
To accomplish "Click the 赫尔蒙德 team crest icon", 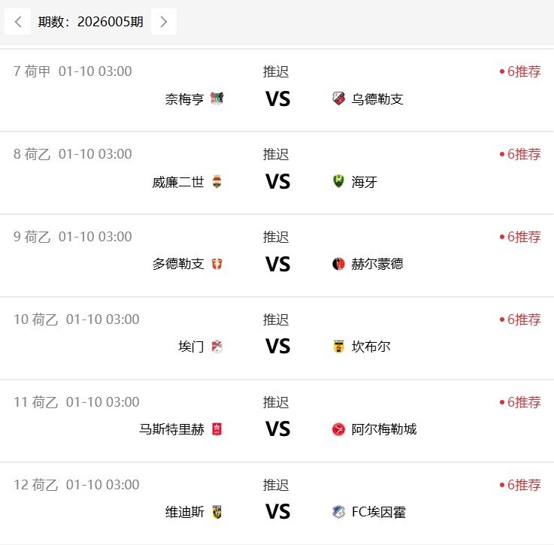I will point(338,264).
